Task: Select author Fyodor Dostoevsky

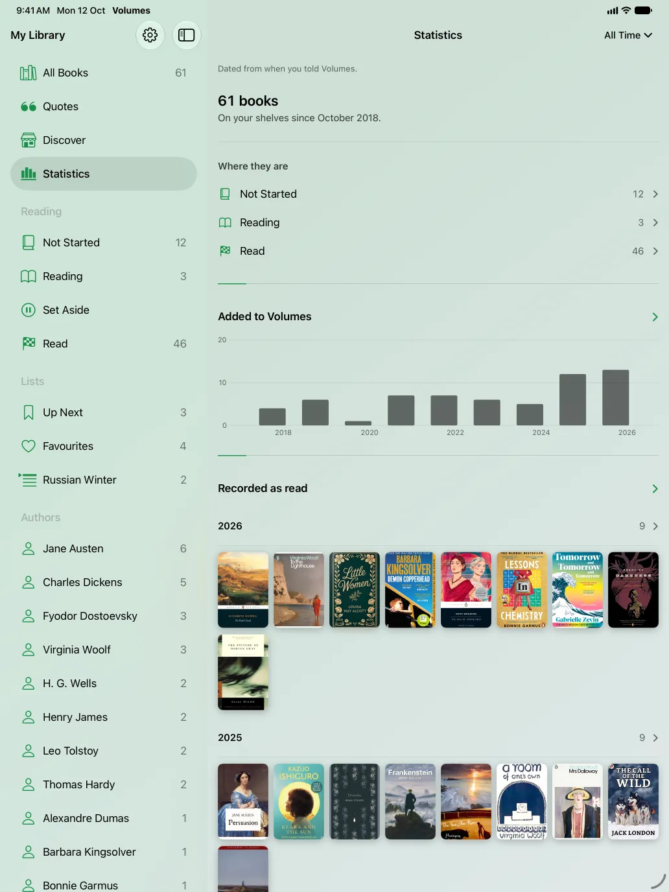Action: click(x=104, y=616)
